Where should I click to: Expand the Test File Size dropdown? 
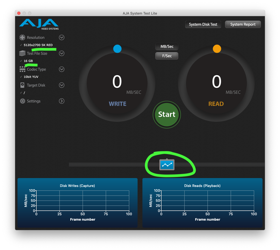[x=62, y=53]
